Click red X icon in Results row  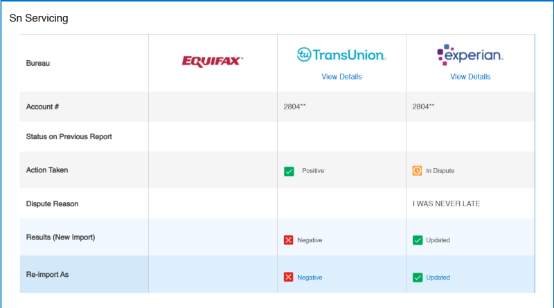tap(288, 240)
